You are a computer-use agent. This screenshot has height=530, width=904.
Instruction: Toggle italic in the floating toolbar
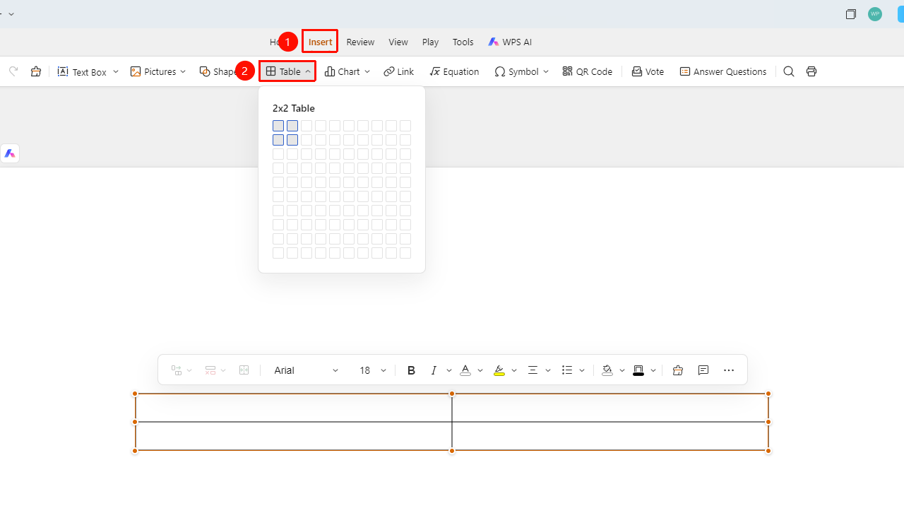[434, 370]
